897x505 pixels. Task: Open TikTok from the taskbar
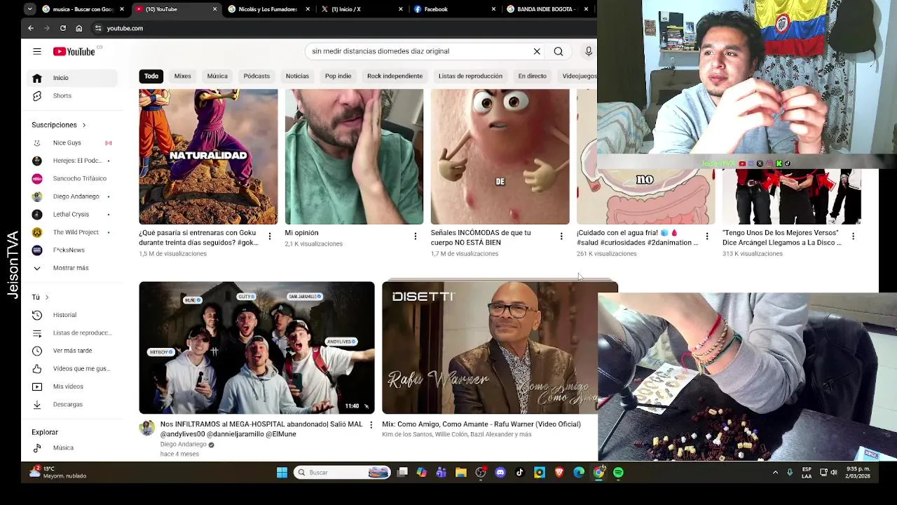point(520,473)
